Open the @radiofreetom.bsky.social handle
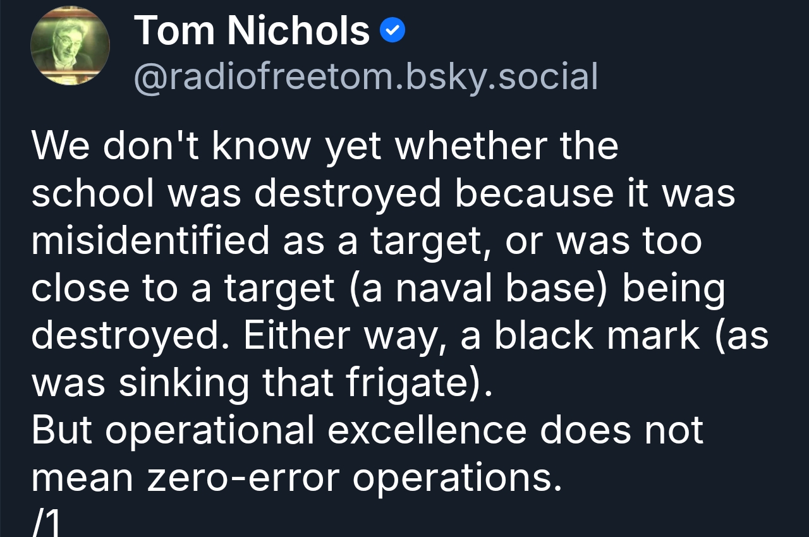 pos(365,76)
